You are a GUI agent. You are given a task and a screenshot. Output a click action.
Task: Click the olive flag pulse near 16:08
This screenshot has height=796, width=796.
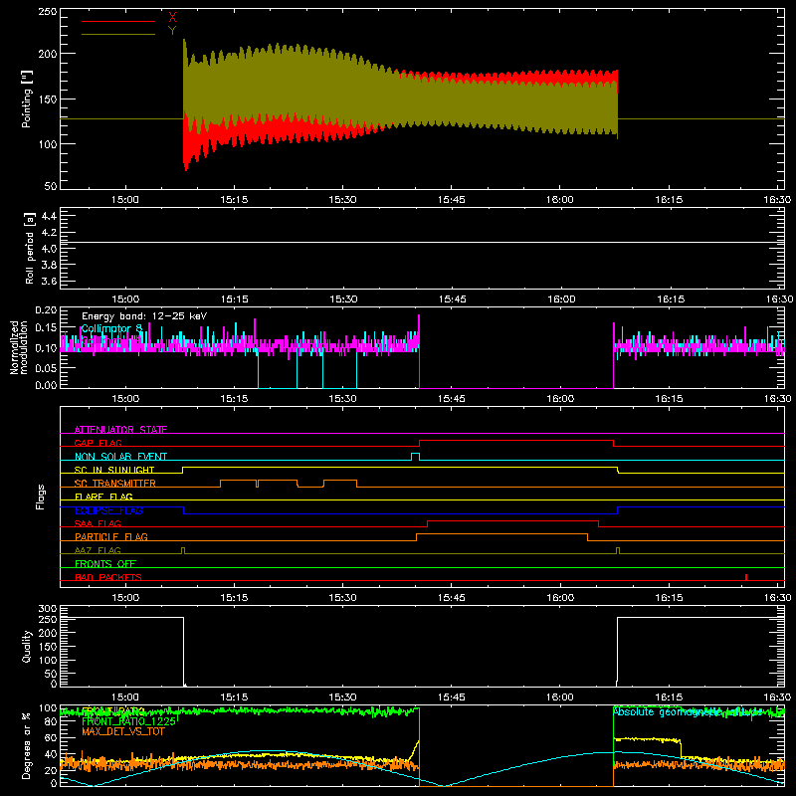click(x=617, y=550)
